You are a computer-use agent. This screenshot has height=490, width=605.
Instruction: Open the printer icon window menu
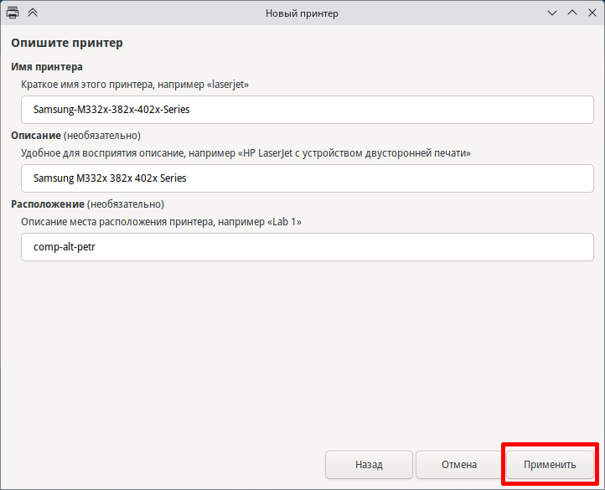13,13
